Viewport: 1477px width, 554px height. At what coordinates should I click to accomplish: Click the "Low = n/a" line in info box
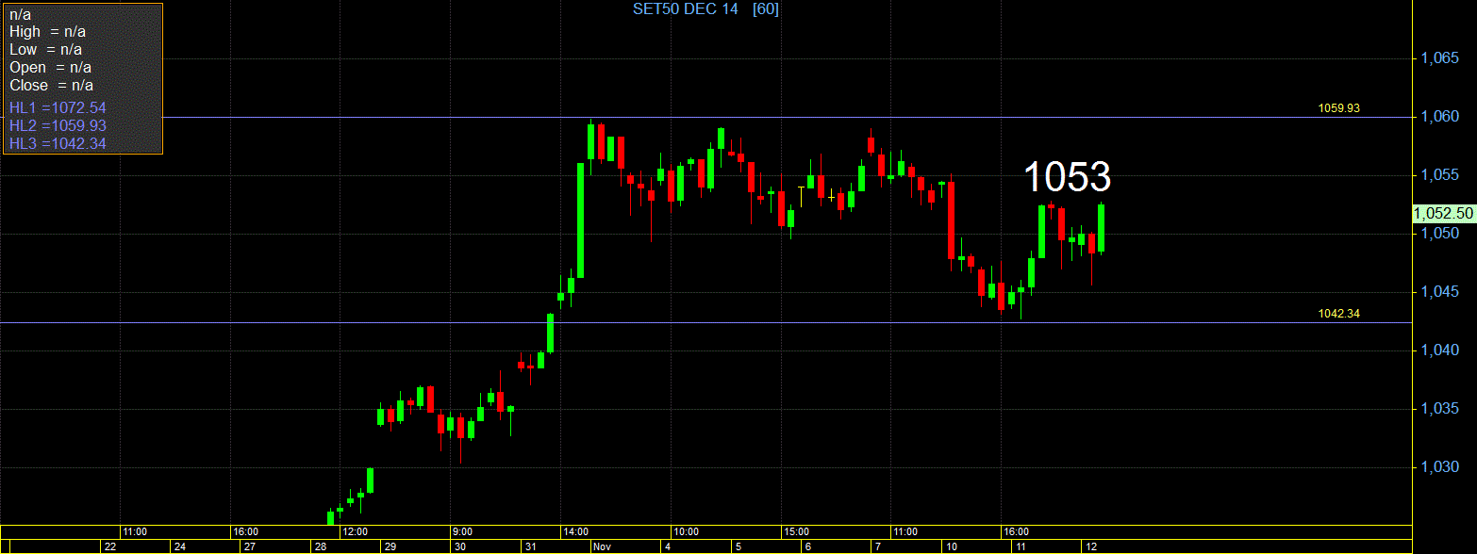pos(45,50)
